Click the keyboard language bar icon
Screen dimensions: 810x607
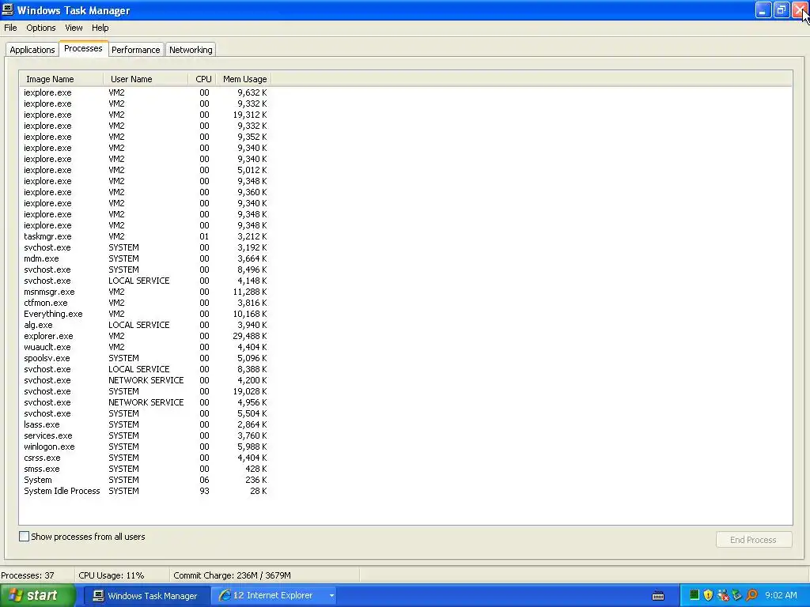coord(657,596)
